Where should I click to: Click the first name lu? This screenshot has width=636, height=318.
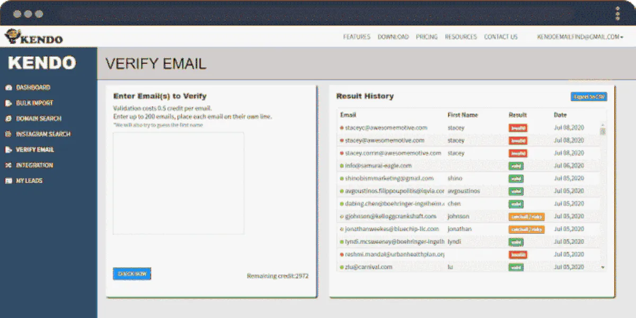point(450,267)
